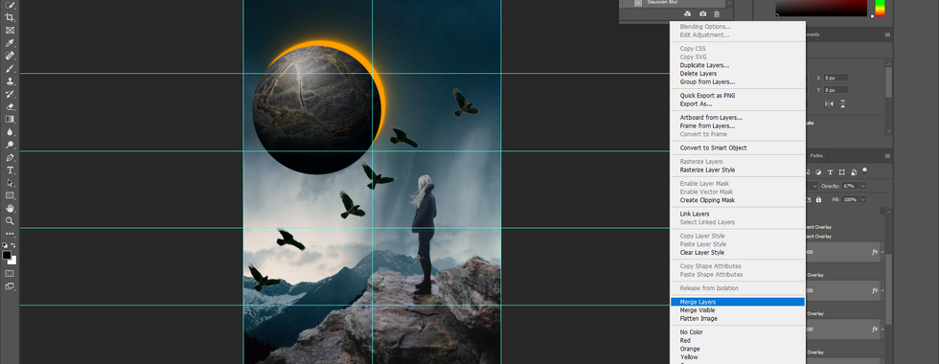
Task: Create new snapshot camera icon
Action: [x=702, y=13]
